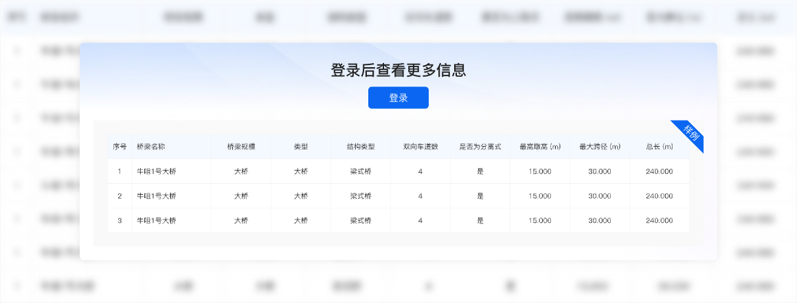Click 梁式桥 in sample row 3

pos(361,221)
